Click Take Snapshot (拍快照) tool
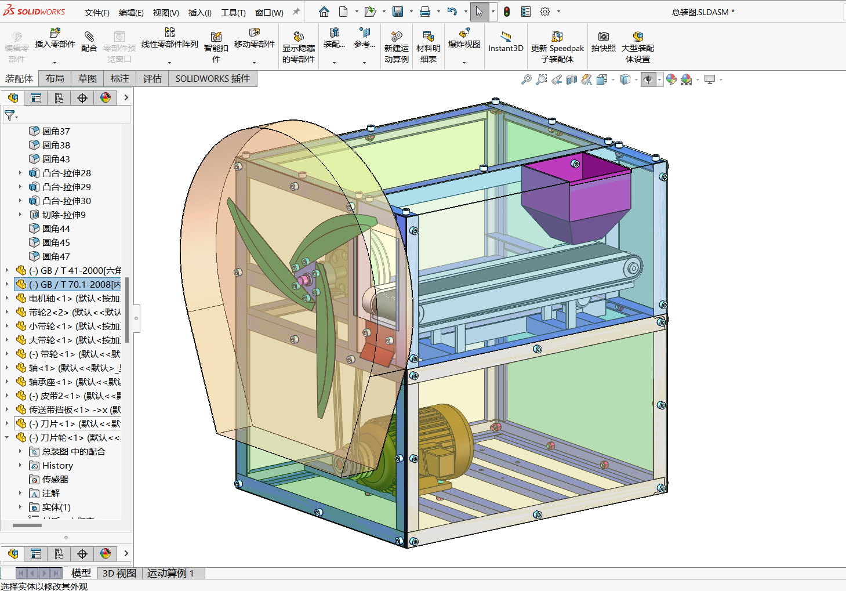 coord(604,42)
